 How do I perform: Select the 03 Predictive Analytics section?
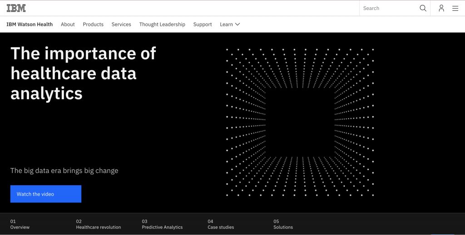coord(162,224)
